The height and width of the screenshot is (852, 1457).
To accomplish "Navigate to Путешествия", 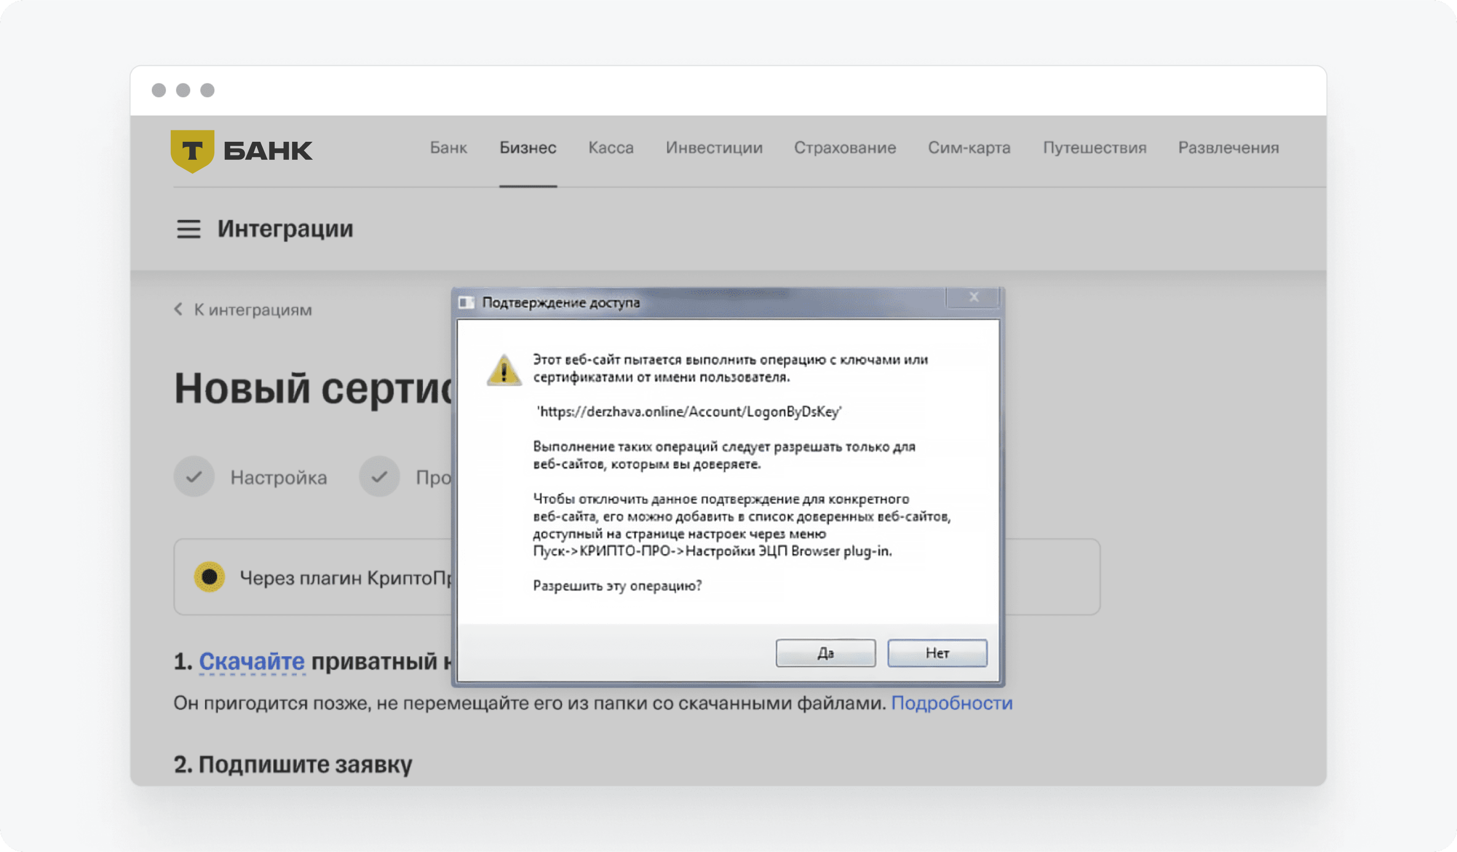I will coord(1095,148).
